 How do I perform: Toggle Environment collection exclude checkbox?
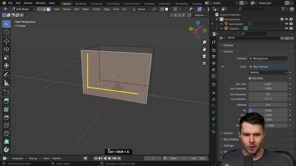point(282,19)
